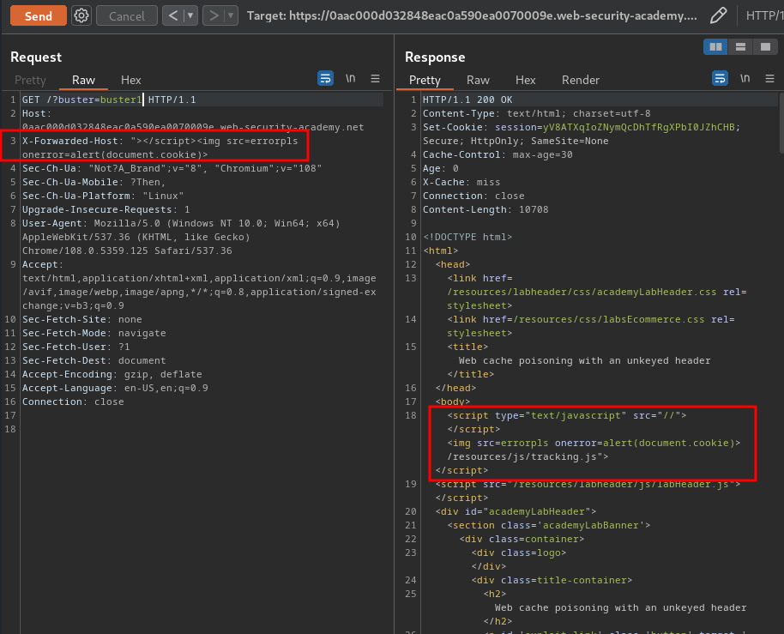Screen dimensions: 784x634
Task: Click the User-Agent header line
Action: (x=181, y=237)
